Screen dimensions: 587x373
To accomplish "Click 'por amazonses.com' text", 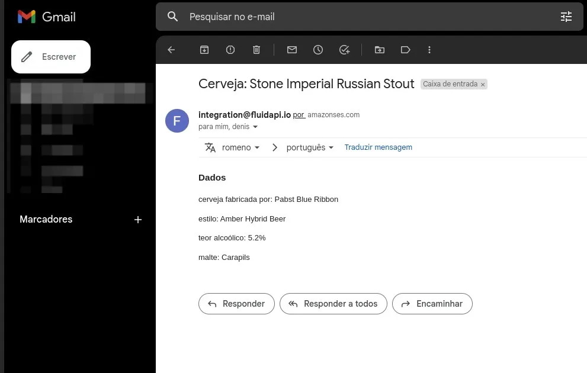I will pyautogui.click(x=326, y=115).
